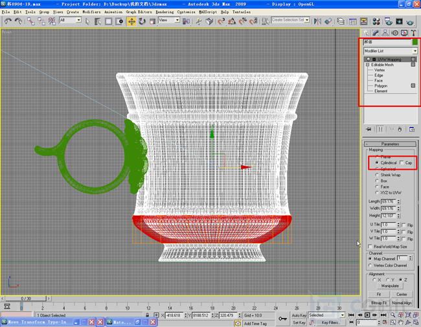The image size is (421, 327).
Task: Open the Modifiers menu
Action: click(x=91, y=12)
